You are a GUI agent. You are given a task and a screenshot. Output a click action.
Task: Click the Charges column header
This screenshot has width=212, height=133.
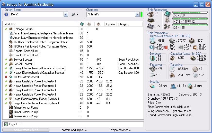point(123,24)
